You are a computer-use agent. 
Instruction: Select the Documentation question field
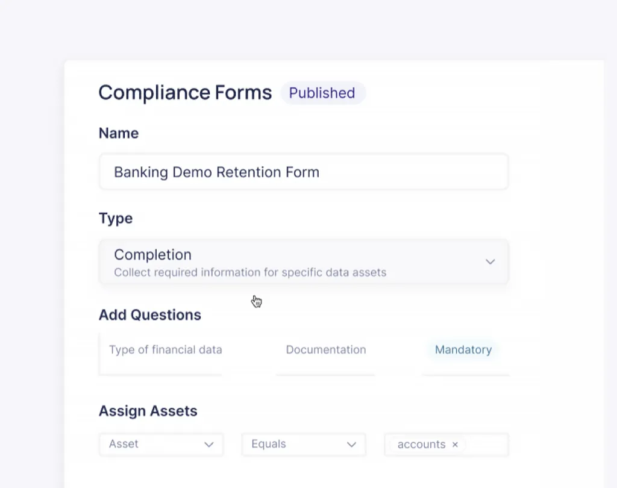pyautogui.click(x=325, y=350)
